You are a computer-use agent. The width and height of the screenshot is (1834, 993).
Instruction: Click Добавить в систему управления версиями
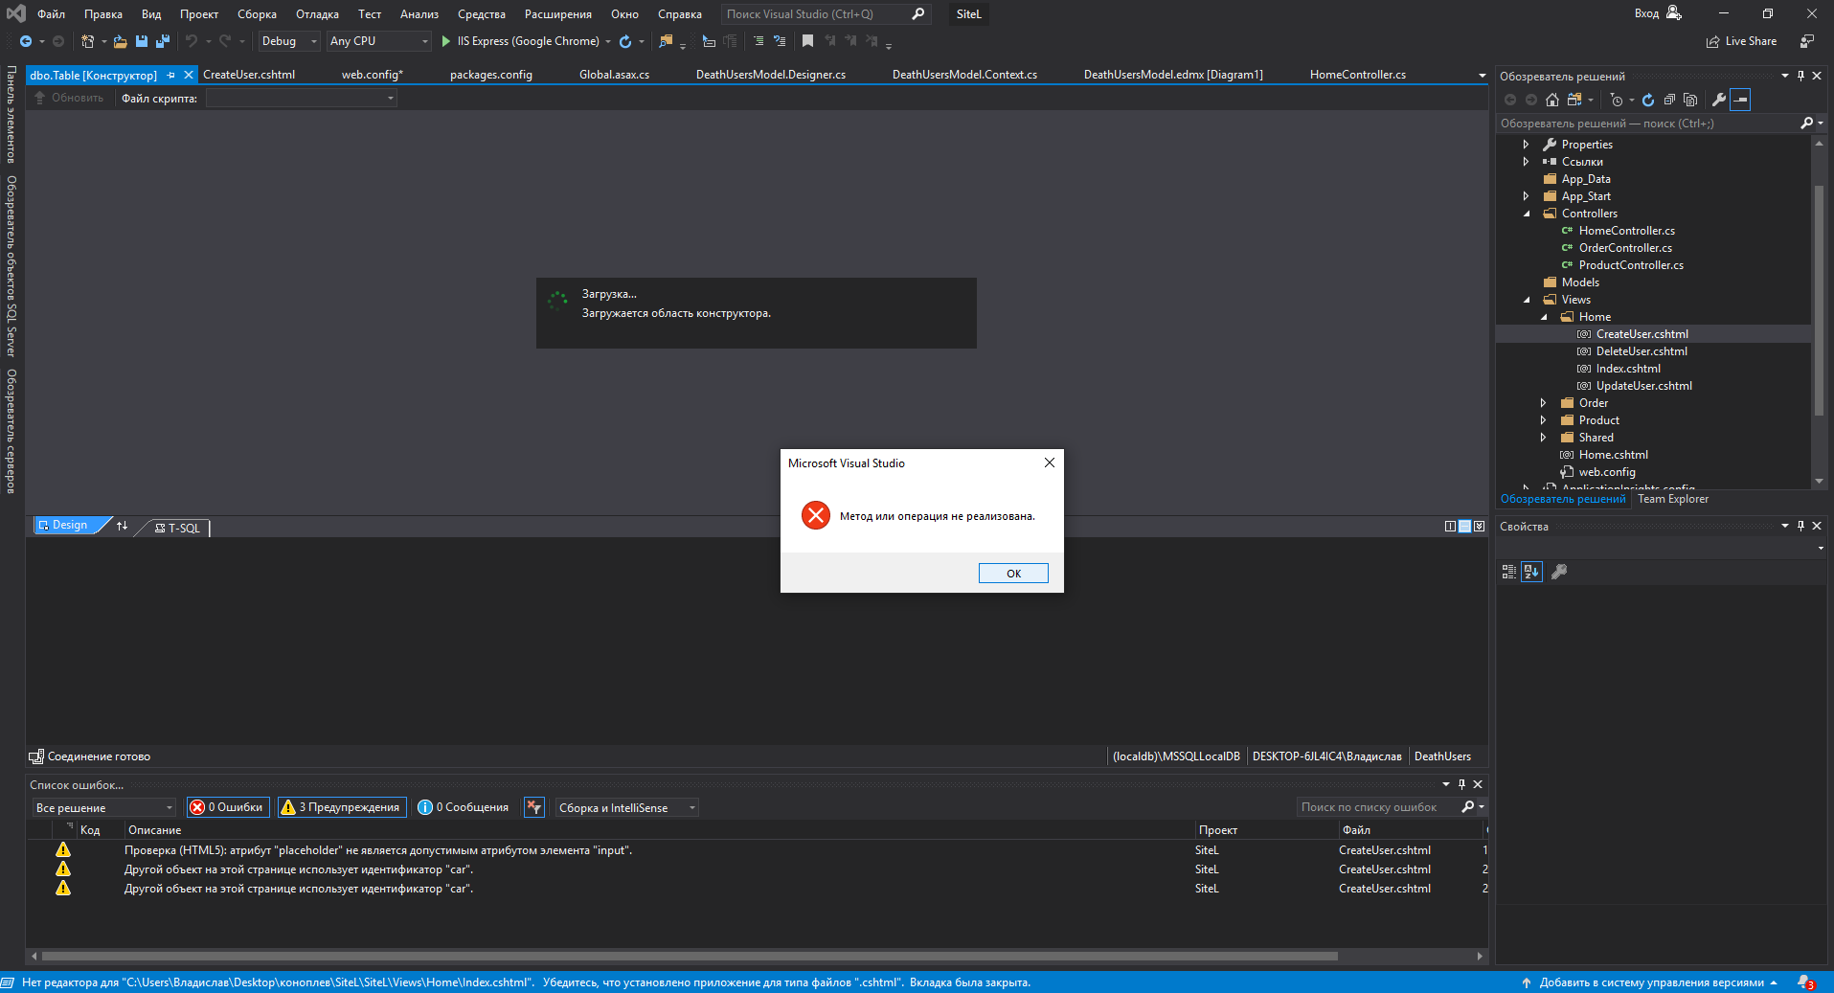(1651, 982)
